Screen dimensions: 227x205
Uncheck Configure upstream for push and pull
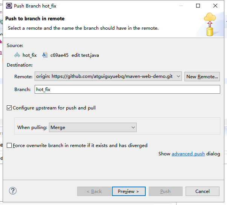(x=9, y=108)
